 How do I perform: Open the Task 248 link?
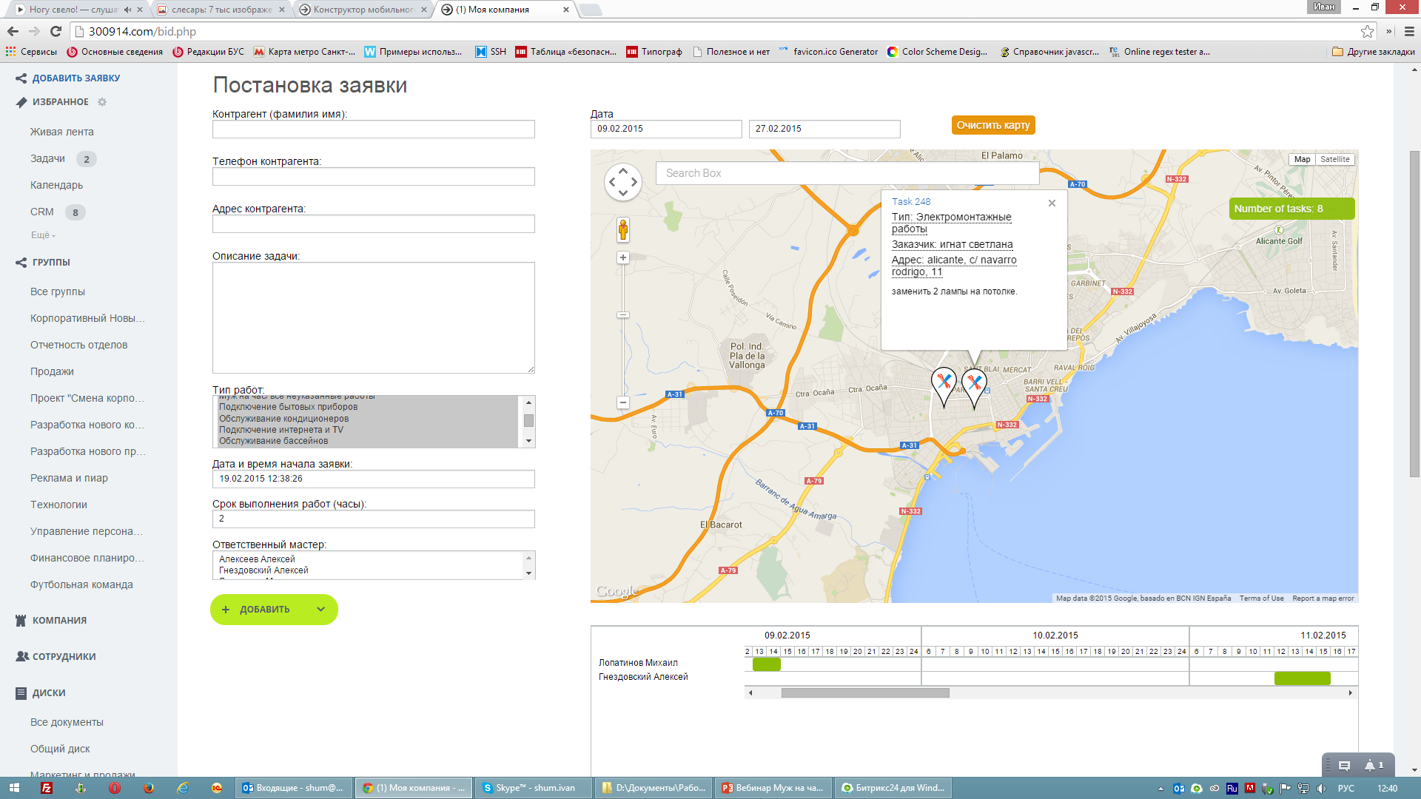(x=911, y=201)
